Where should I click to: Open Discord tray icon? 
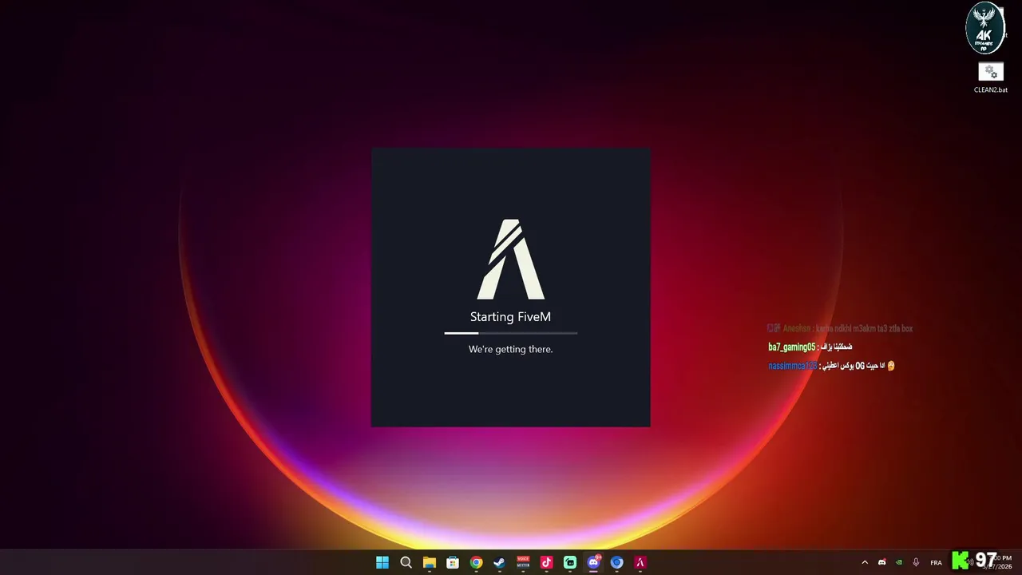point(881,562)
